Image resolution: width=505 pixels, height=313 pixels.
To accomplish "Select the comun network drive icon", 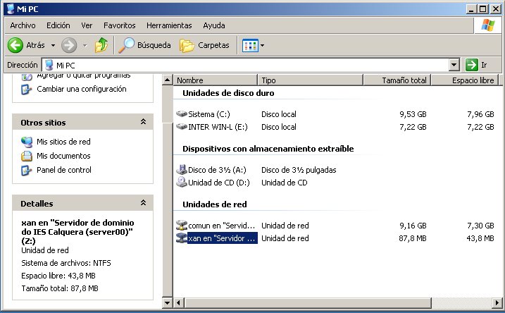I will point(182,225).
